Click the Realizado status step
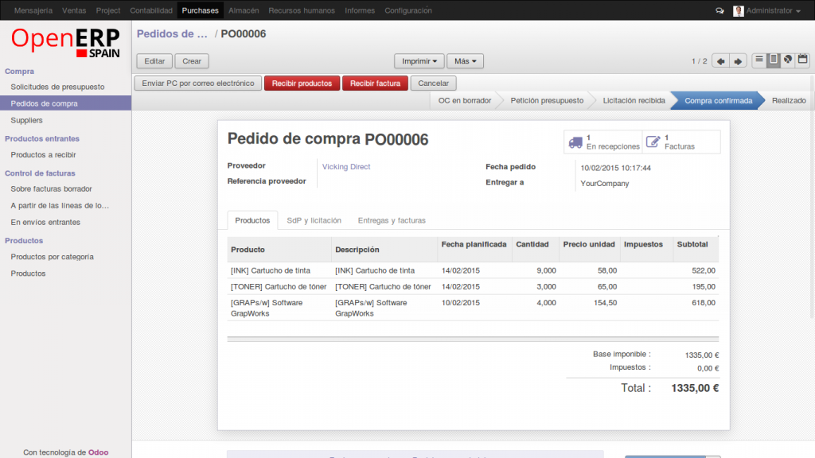This screenshot has height=458, width=815. click(789, 101)
